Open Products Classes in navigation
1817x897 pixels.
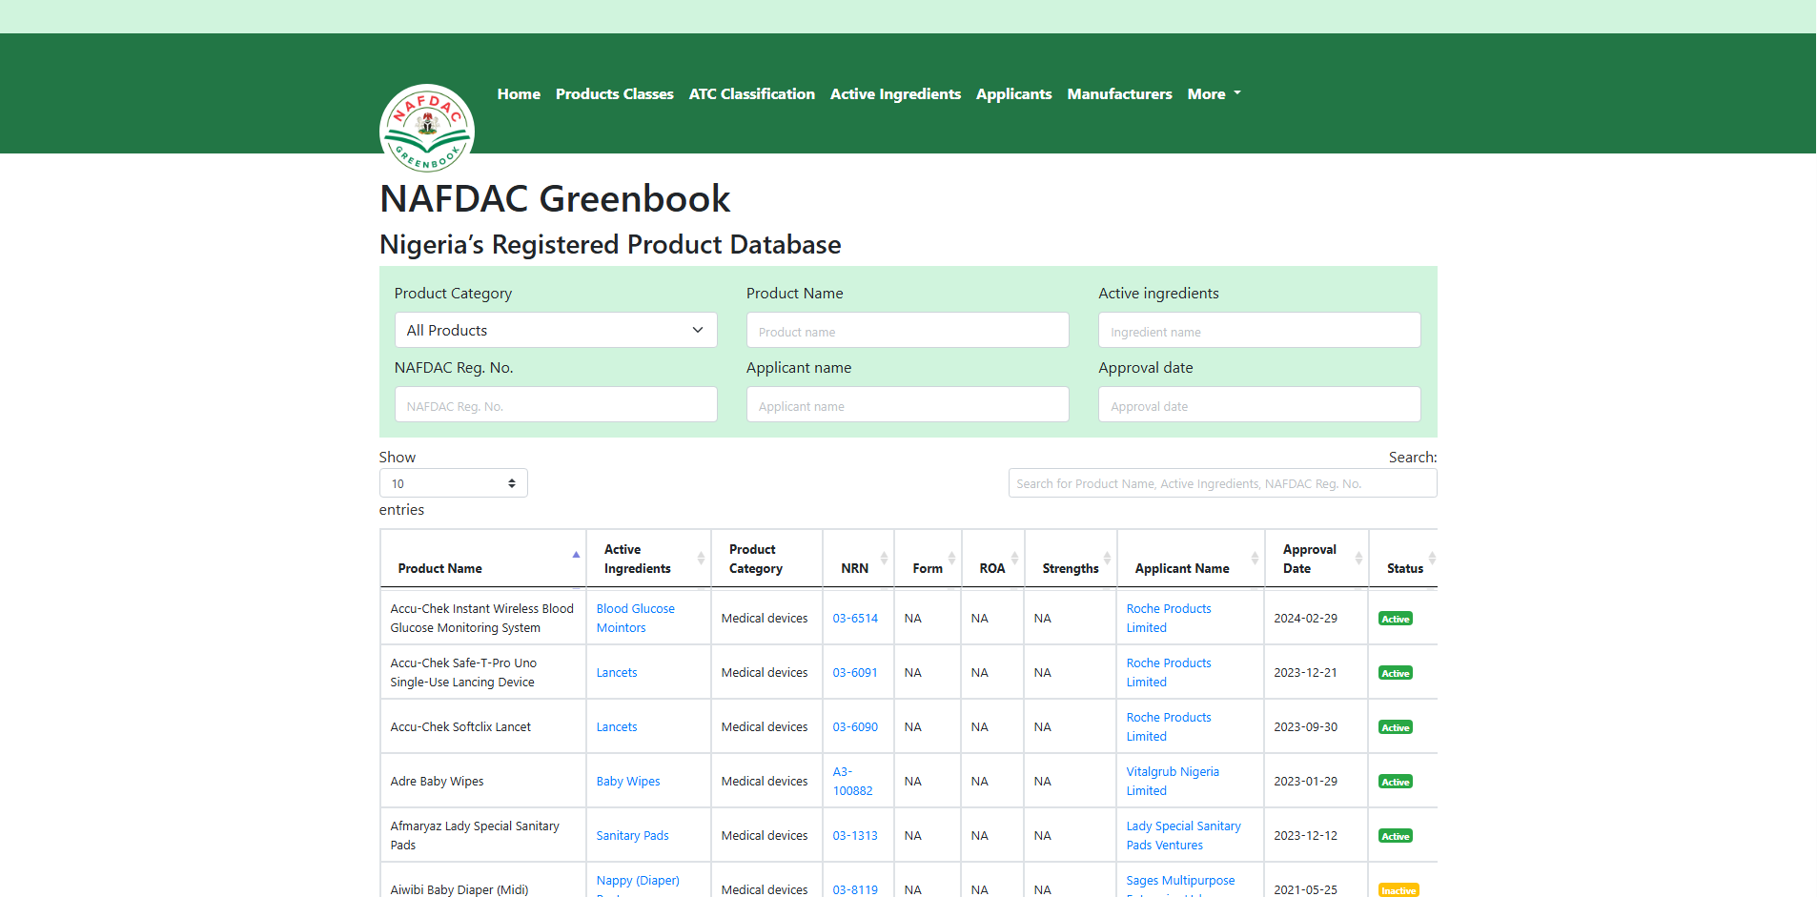(615, 93)
